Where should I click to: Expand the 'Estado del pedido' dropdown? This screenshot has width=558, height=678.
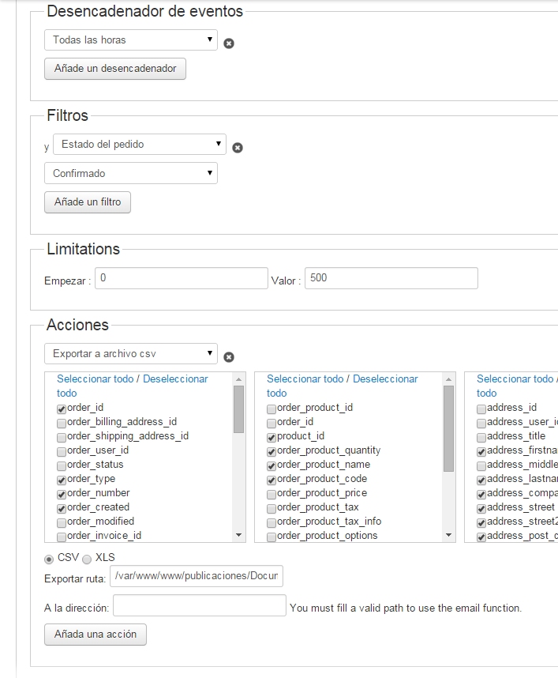click(139, 145)
